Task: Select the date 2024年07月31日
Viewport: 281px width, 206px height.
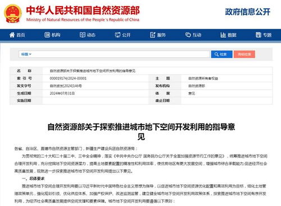Action: [62, 93]
